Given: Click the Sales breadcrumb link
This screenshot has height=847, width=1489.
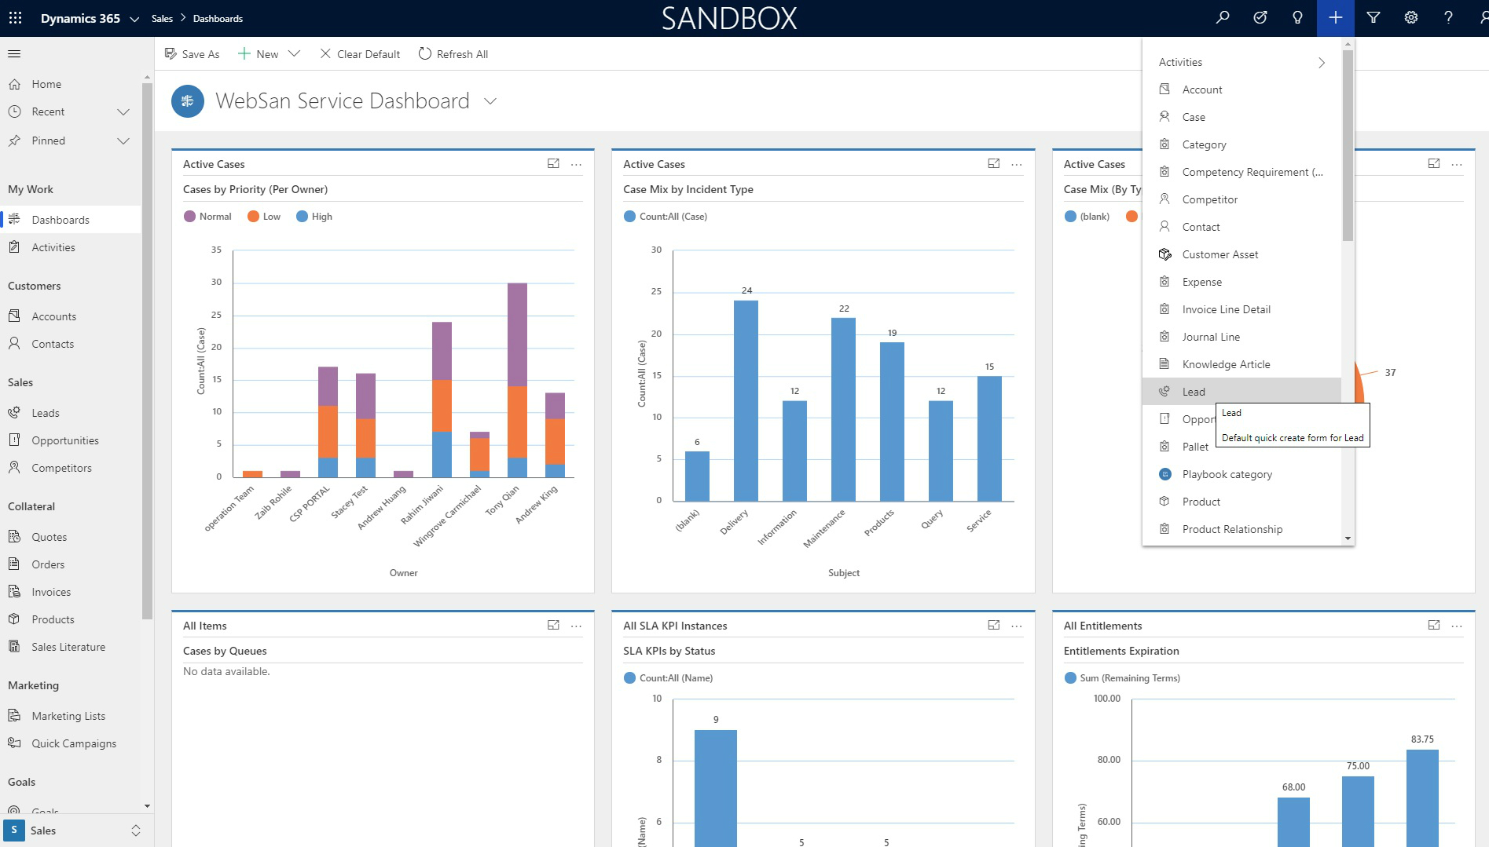Looking at the screenshot, I should point(162,18).
